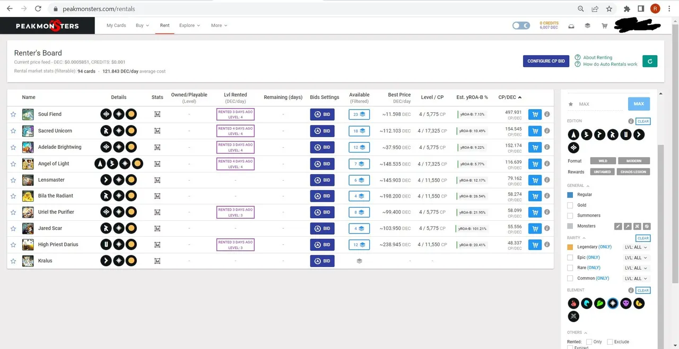Viewport: 679px width, 349px height.
Task: Select the Rent tab
Action: (x=165, y=25)
